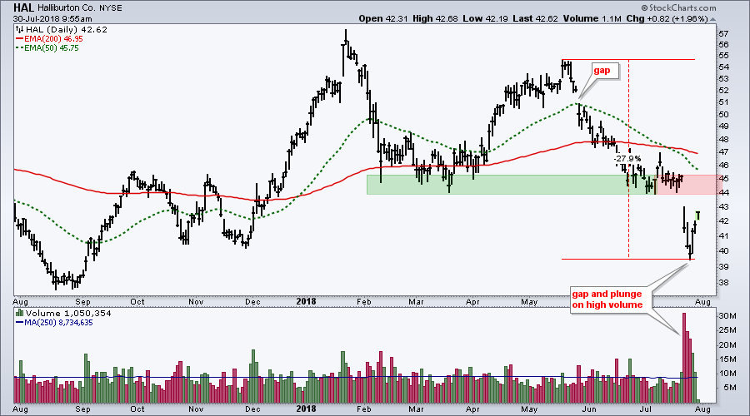Click the May label under the price panel
This screenshot has width=750, height=416.
[529, 302]
